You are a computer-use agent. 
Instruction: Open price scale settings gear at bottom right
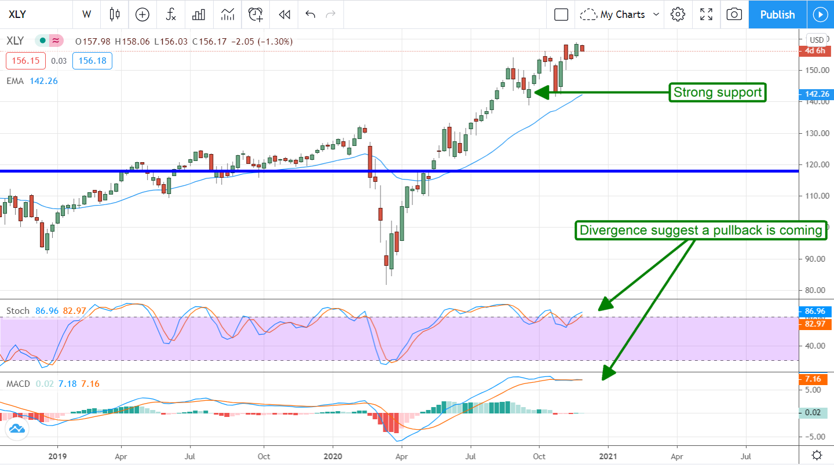click(817, 455)
